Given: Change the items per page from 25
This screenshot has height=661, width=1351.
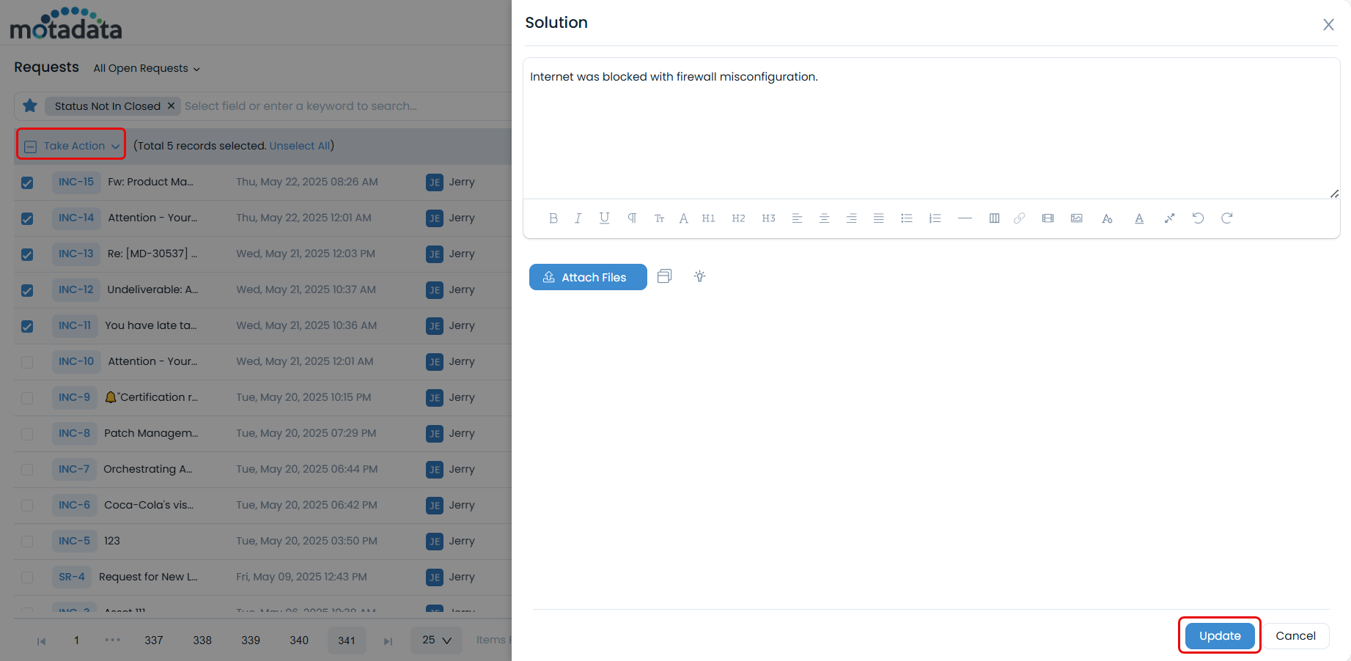Looking at the screenshot, I should click(435, 640).
